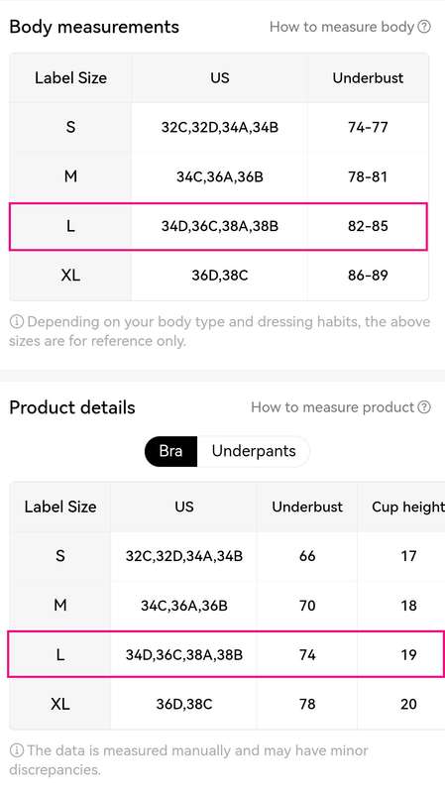Select the S row in Body measurements
Viewport: 445px width, 793px height.
(x=219, y=128)
